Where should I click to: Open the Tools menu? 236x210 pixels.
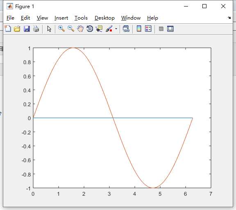pyautogui.click(x=81, y=18)
